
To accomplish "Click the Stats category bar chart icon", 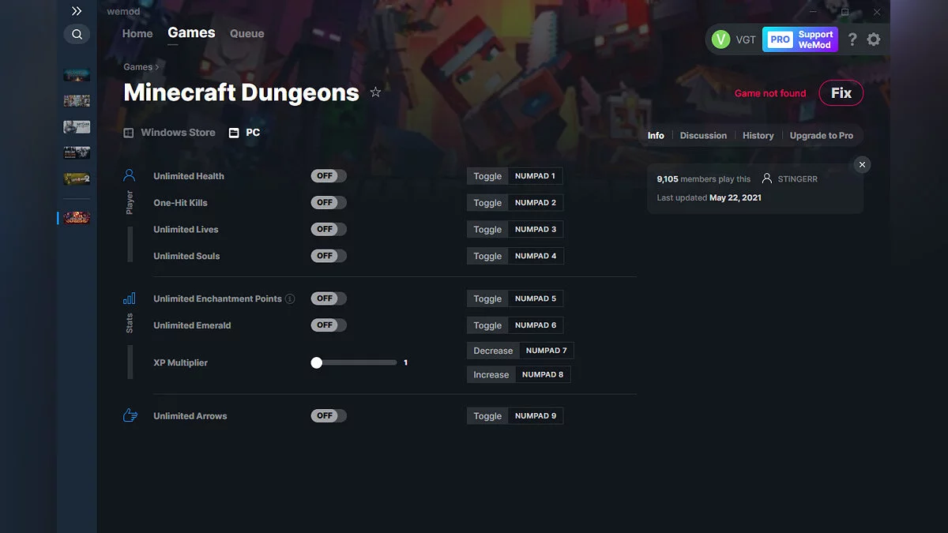I will coord(130,298).
